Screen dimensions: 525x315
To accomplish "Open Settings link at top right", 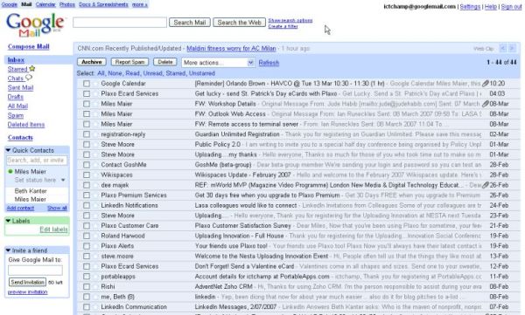I will pos(470,7).
